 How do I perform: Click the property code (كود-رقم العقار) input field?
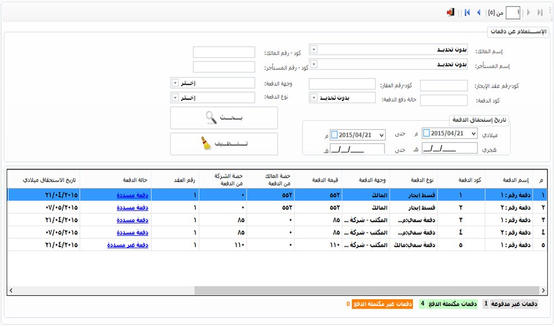pyautogui.click(x=342, y=84)
